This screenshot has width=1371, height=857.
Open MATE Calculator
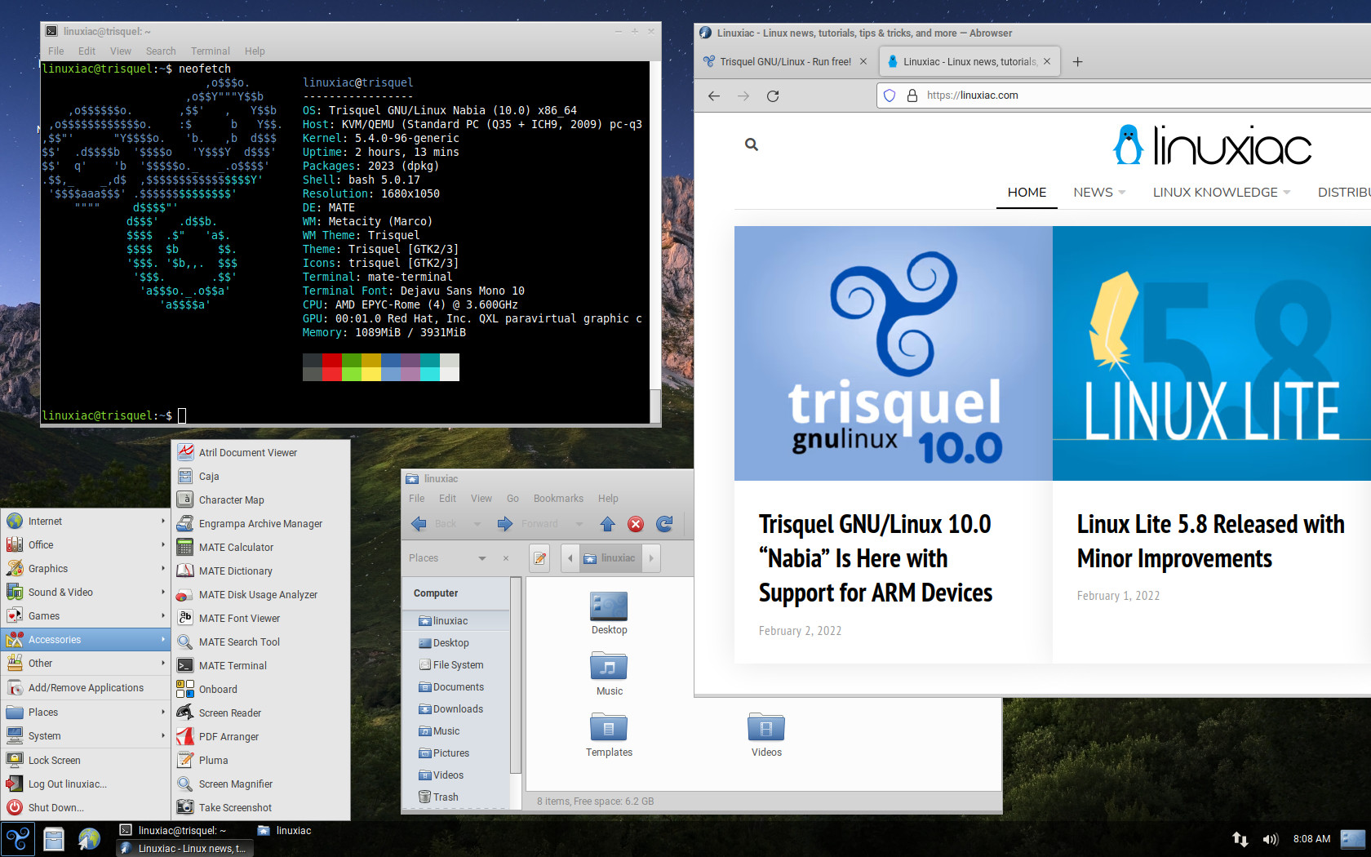tap(260, 547)
